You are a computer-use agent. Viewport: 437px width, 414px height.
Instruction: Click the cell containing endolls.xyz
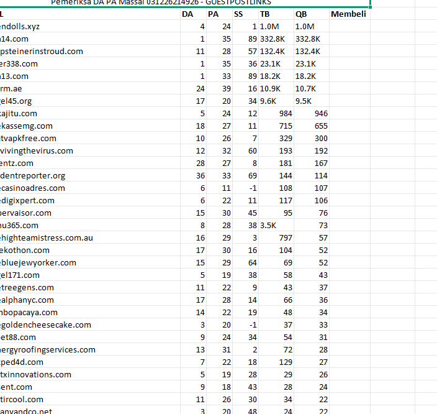[90, 26]
